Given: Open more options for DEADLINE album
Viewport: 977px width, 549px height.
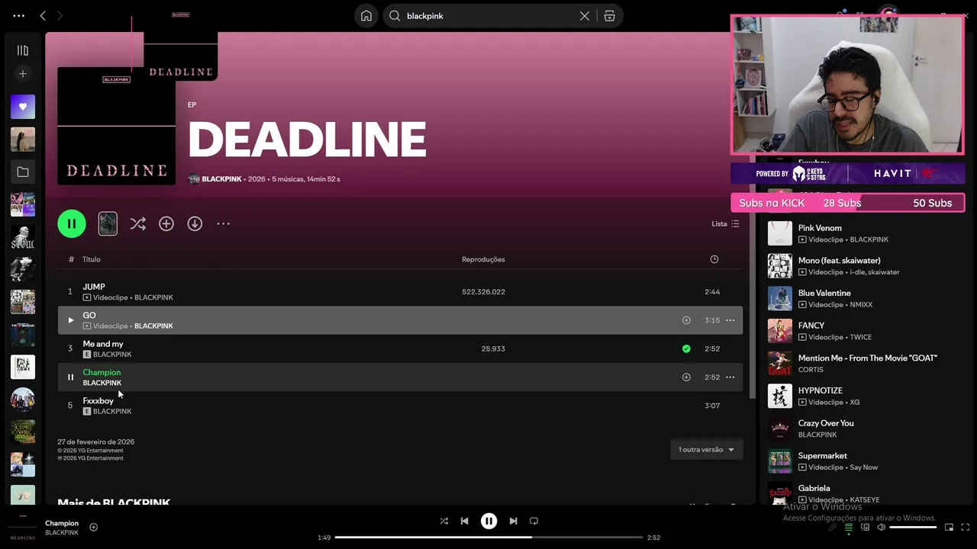Looking at the screenshot, I should point(223,223).
